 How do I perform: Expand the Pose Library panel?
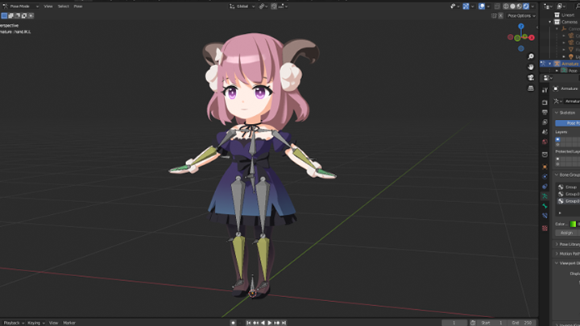557,245
